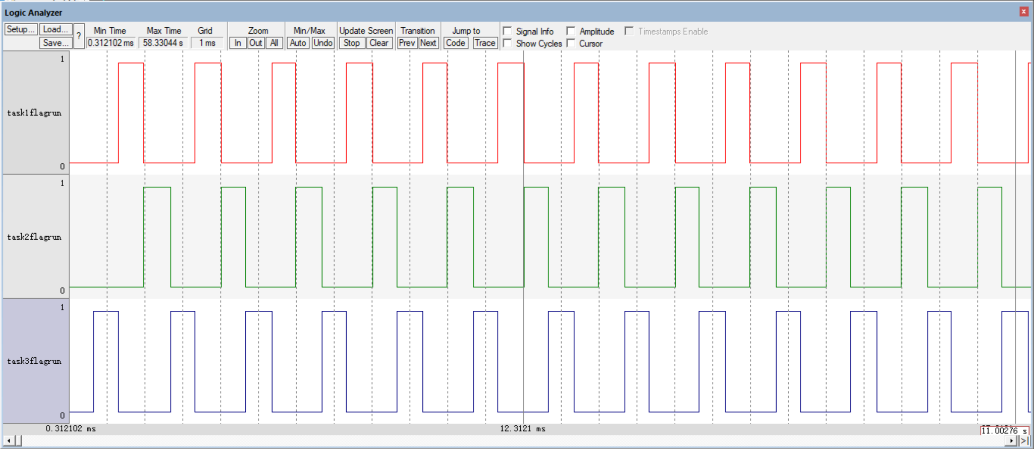Click the Load... button
Screen dimensions: 1034x449
coord(56,29)
